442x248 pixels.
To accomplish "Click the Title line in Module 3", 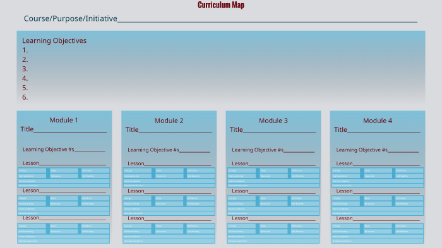I will coord(273,129).
